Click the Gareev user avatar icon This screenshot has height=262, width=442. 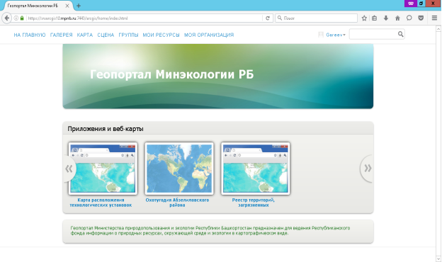pyautogui.click(x=321, y=35)
